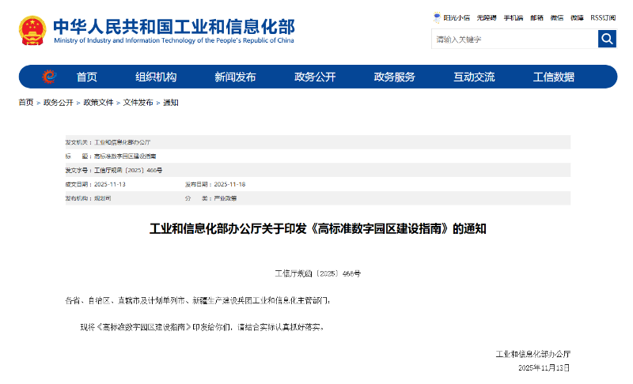Go to 首页 in the breadcrumb trail
Screen dimensions: 633x384
(26, 103)
